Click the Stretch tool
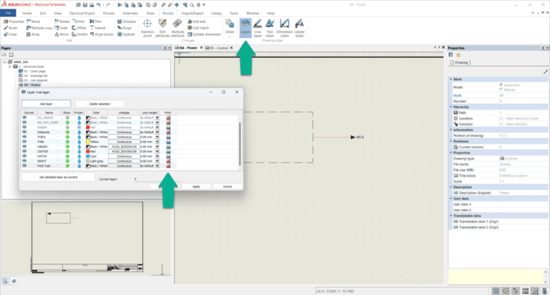550x295 pixels. pos(79,34)
